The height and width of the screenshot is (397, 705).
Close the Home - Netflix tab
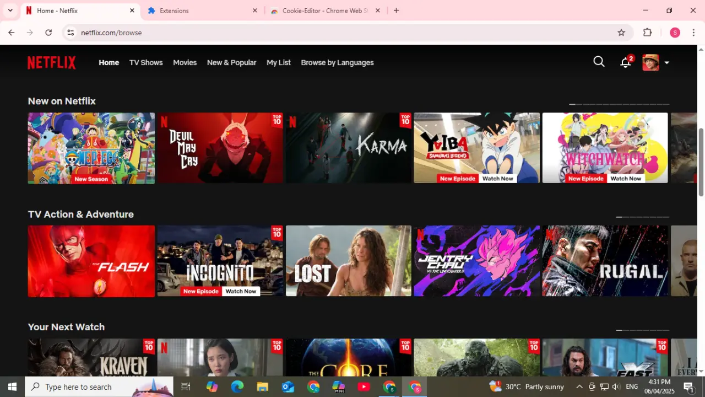[132, 10]
